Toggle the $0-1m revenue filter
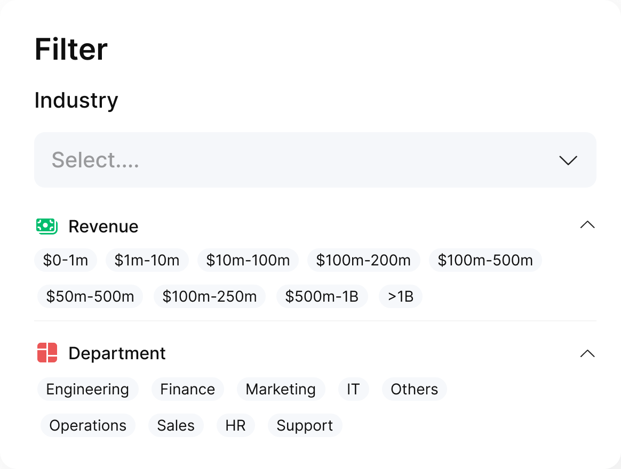 66,260
